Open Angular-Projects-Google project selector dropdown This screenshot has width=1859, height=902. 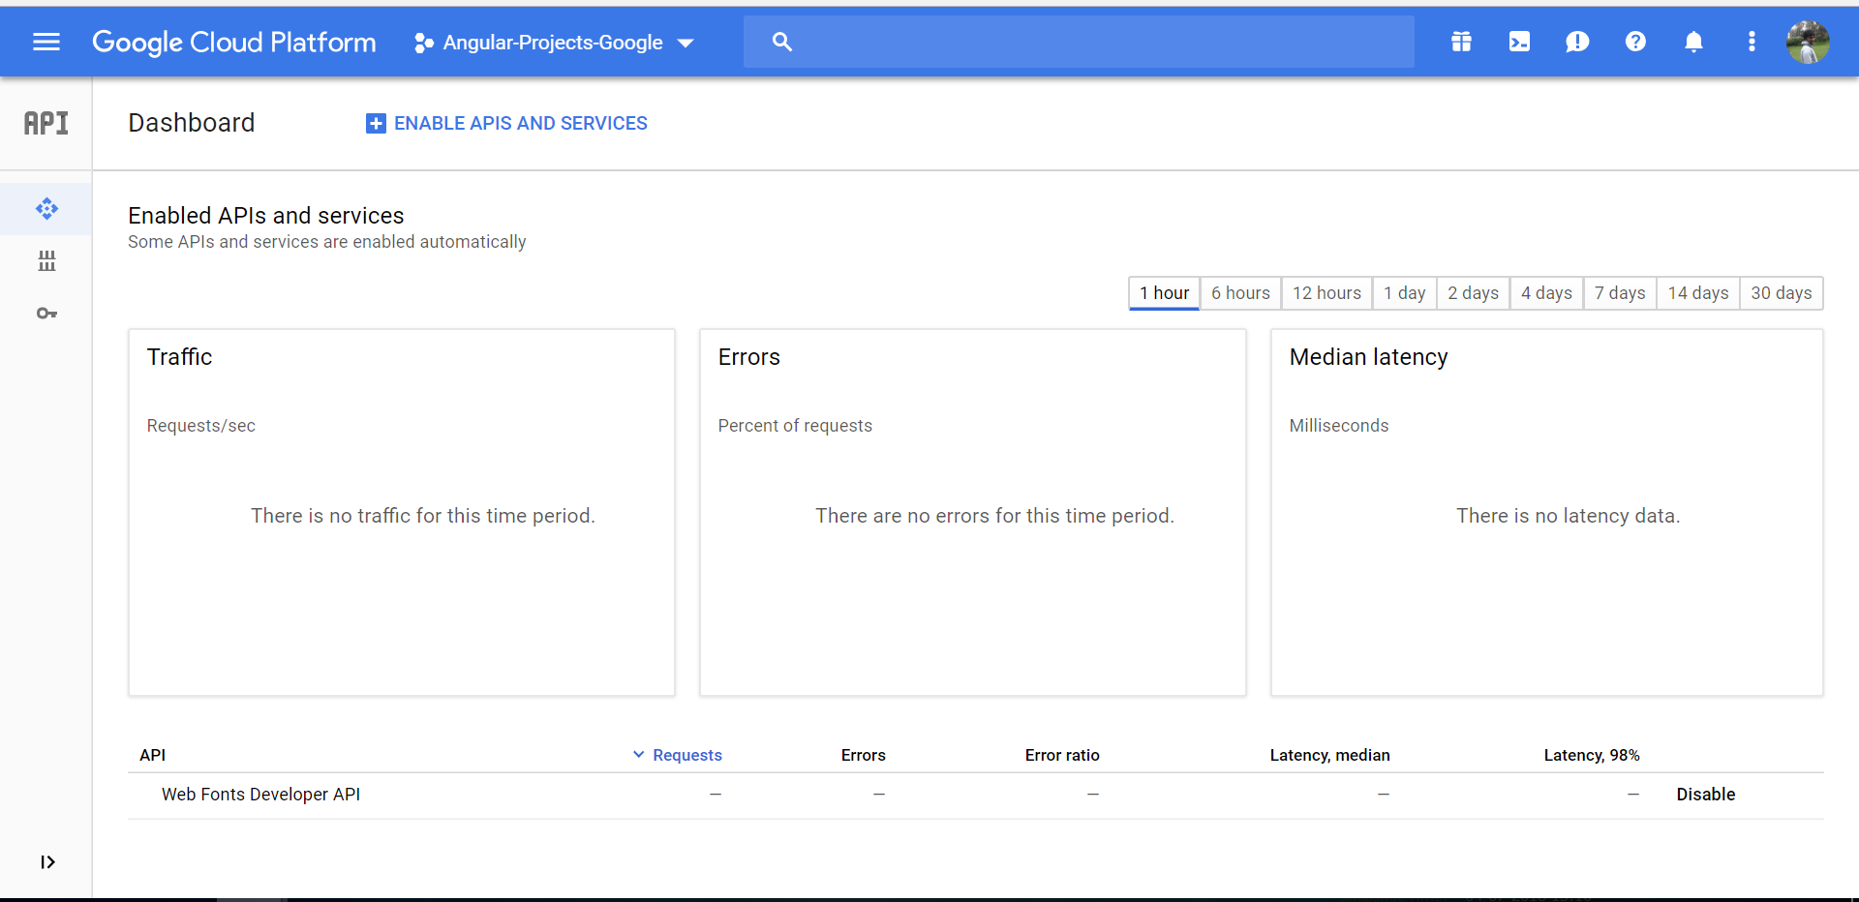click(x=554, y=43)
